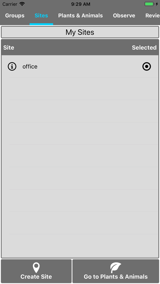Select the office site radio button

point(147,66)
